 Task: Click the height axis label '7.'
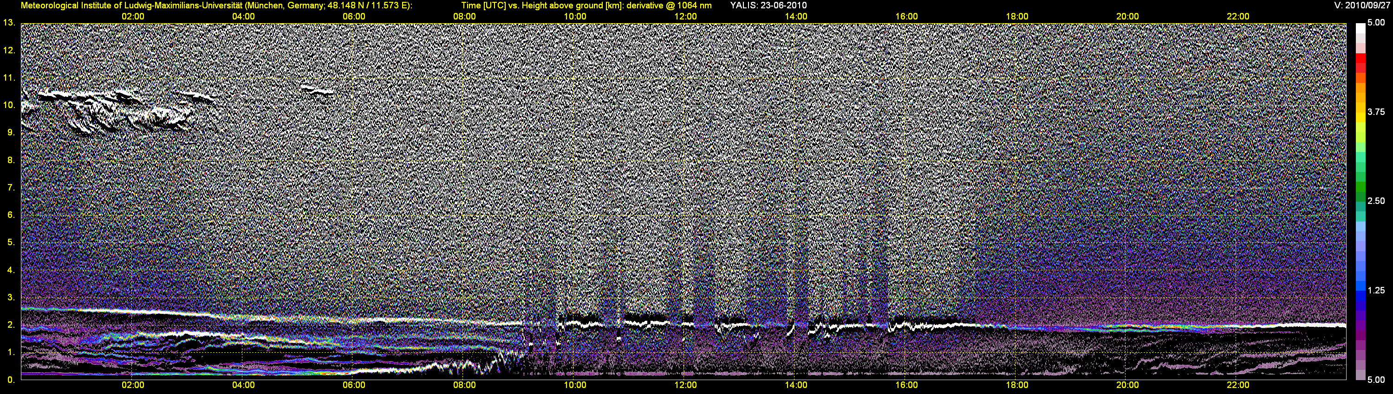pos(11,187)
